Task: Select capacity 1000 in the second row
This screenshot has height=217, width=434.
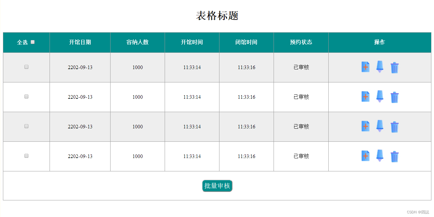Action: tap(138, 97)
